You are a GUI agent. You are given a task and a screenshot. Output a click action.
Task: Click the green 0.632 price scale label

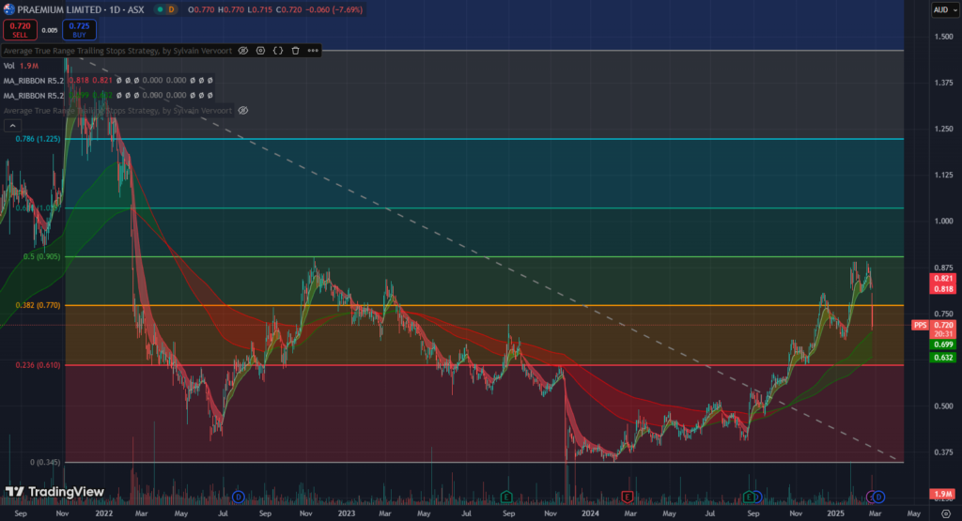(x=943, y=358)
